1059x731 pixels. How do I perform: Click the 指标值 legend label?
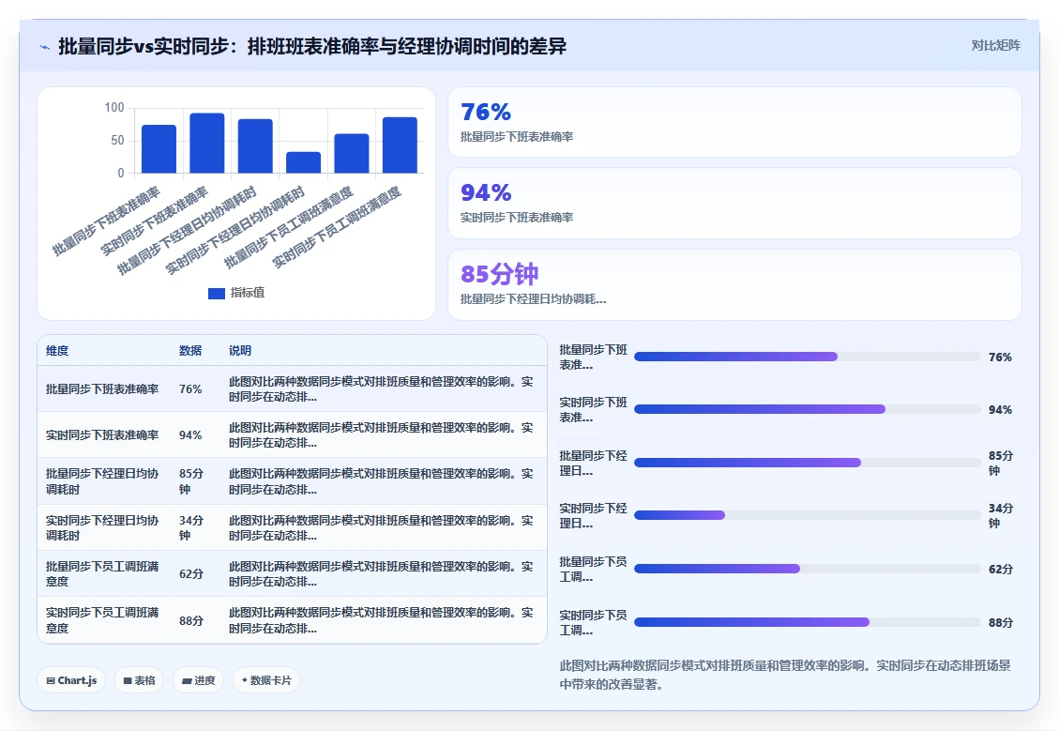coord(248,293)
